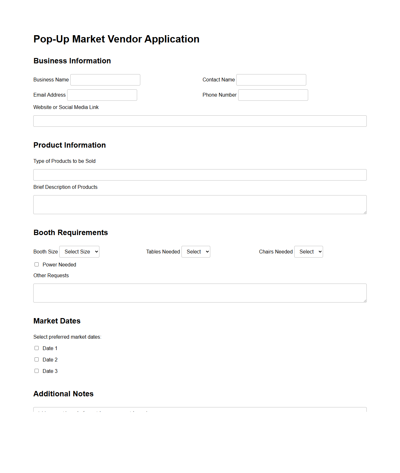Enable the Power Needed checkbox
This screenshot has height=473, width=400.
click(x=36, y=264)
